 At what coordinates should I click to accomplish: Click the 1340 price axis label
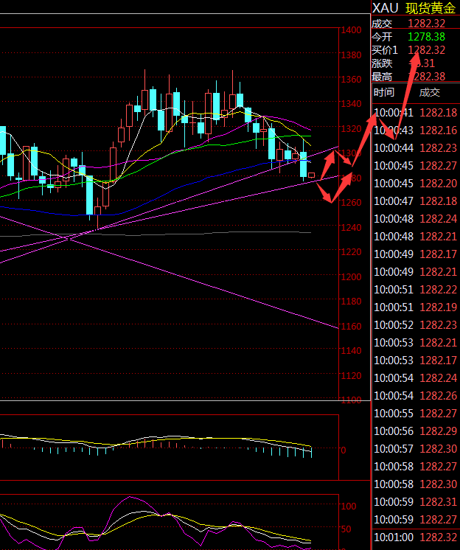click(x=352, y=104)
